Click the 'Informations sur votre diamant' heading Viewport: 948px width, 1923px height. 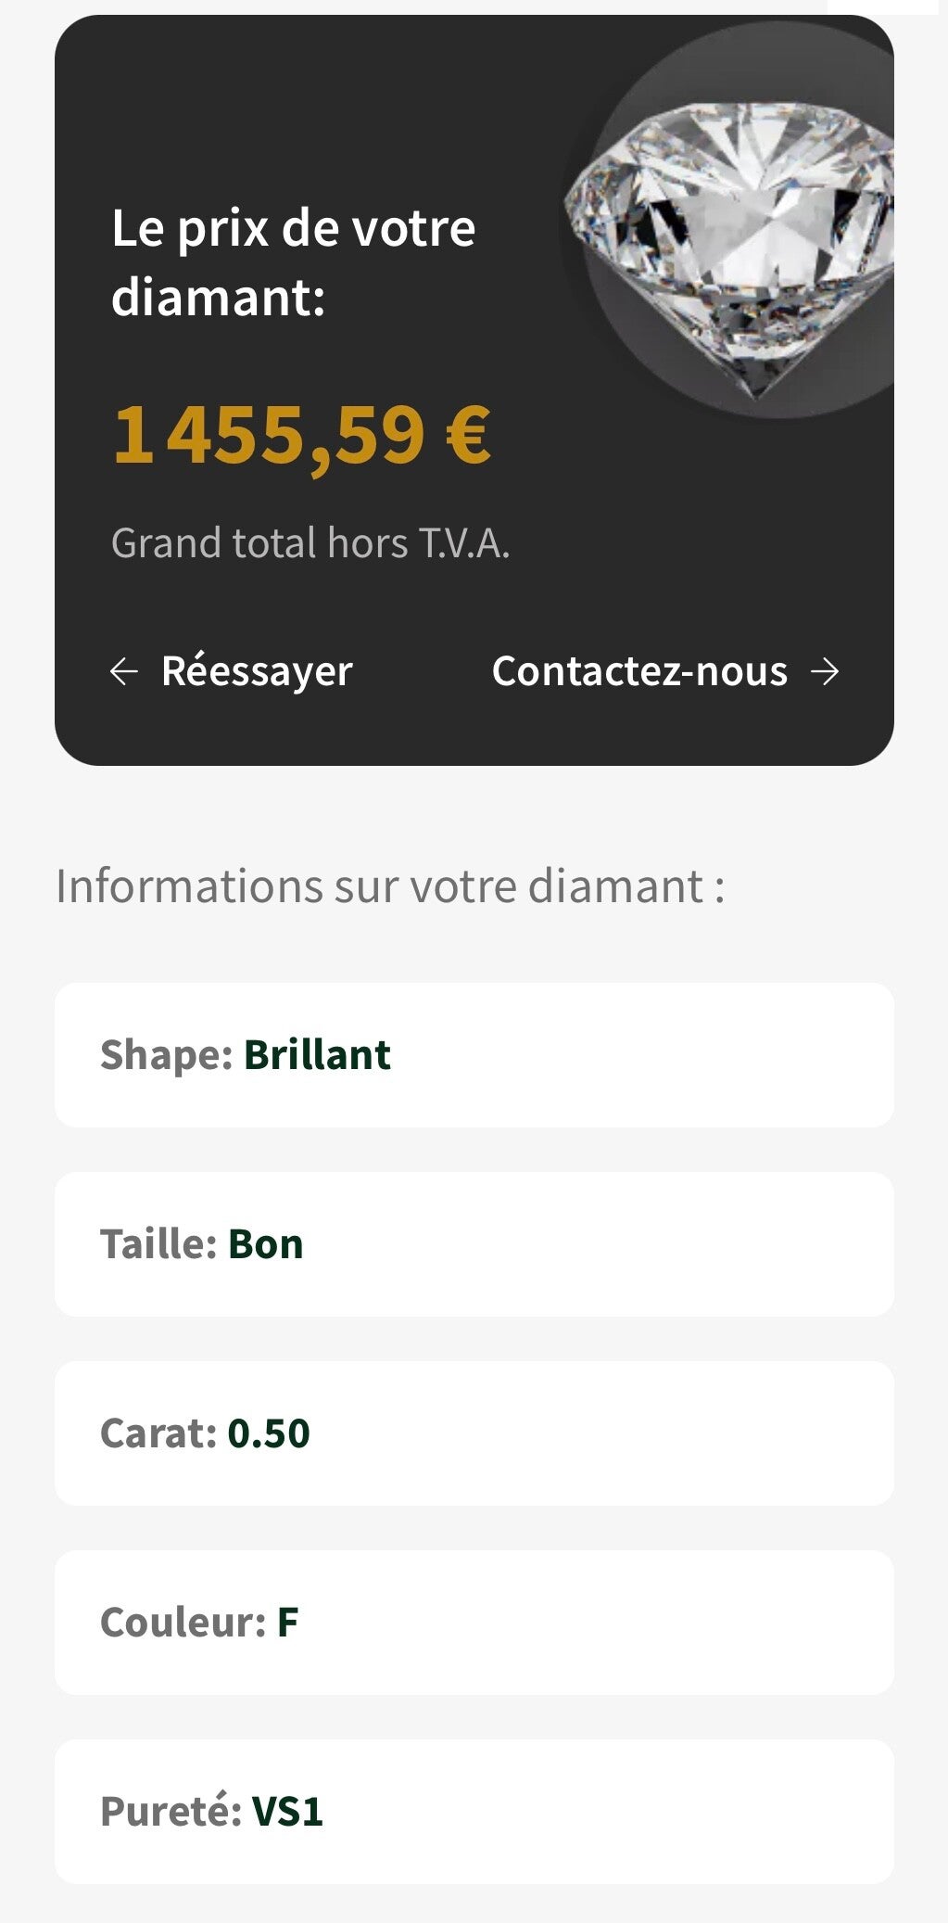coord(390,885)
